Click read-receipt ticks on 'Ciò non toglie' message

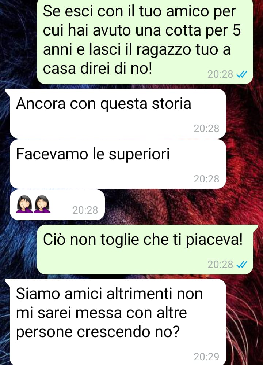coord(242,265)
